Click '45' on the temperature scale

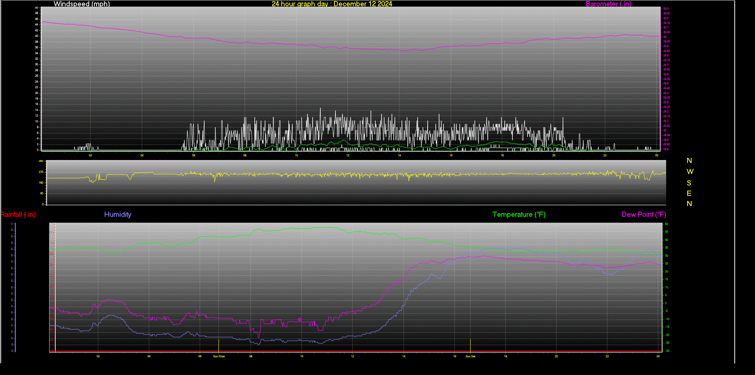[666, 232]
